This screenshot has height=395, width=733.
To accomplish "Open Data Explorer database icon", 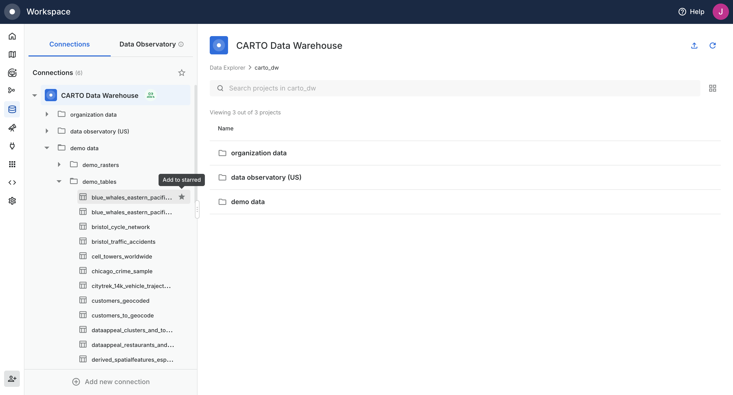I will [12, 109].
